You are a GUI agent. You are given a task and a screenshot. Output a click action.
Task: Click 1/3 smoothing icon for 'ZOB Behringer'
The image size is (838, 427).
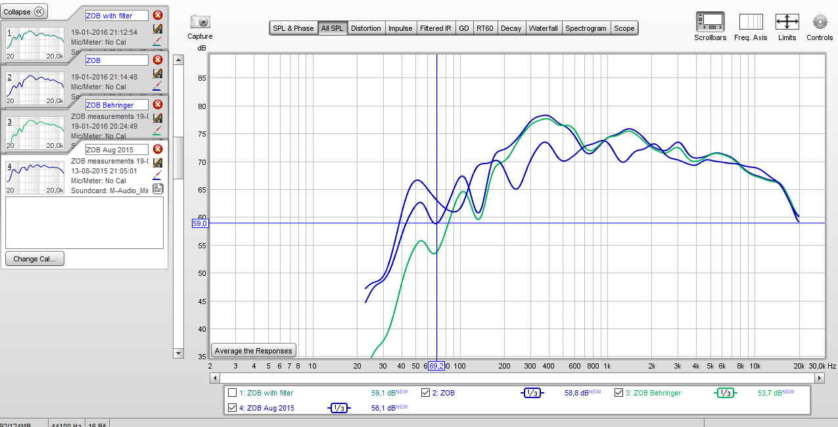point(725,393)
